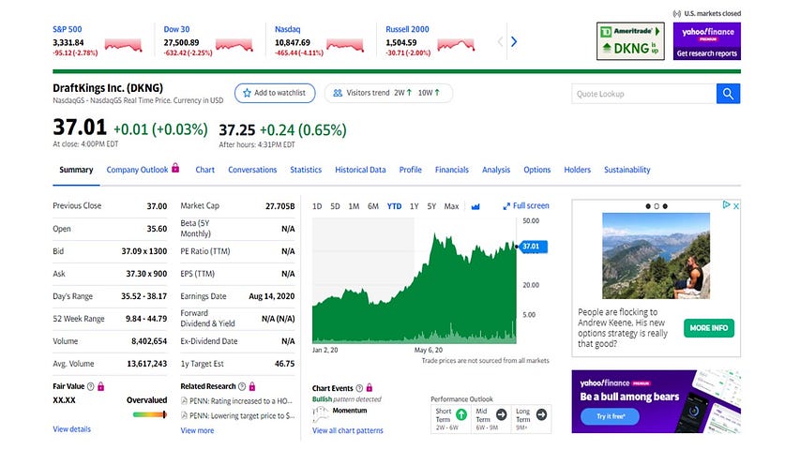This screenshot has height=450, width=800.
Task: Open the Company Outlook tab
Action: (137, 170)
